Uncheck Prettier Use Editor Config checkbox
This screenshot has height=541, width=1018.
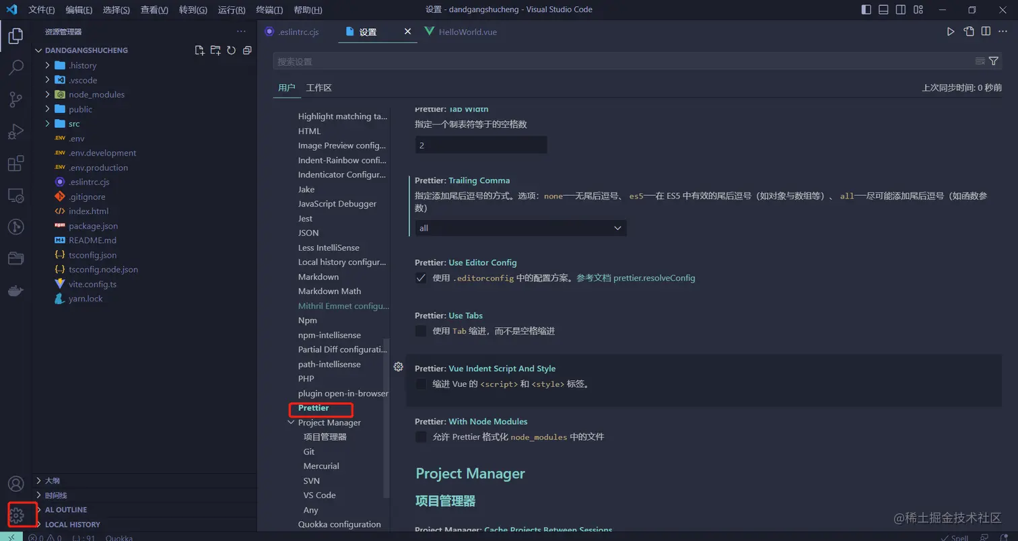pos(421,278)
